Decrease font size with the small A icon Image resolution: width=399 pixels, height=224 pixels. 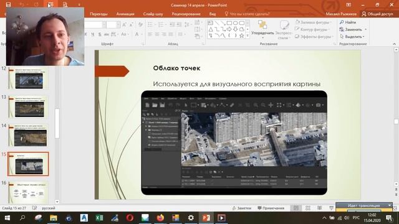(x=132, y=25)
